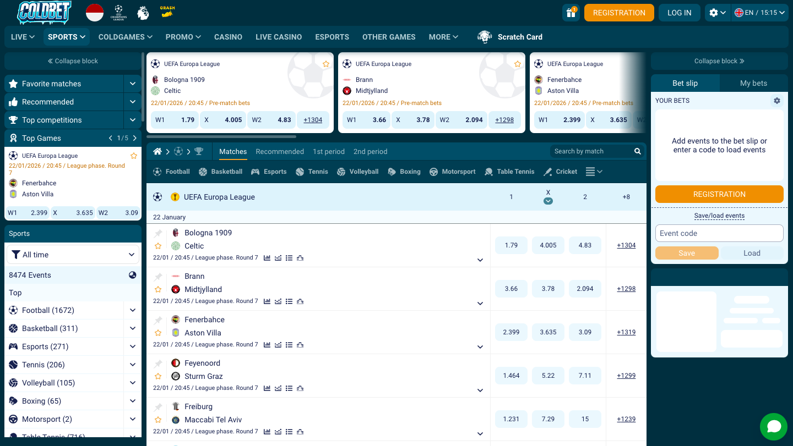Screen dimensions: 793x446
Task: Expand Top competitions section
Action: click(x=133, y=120)
